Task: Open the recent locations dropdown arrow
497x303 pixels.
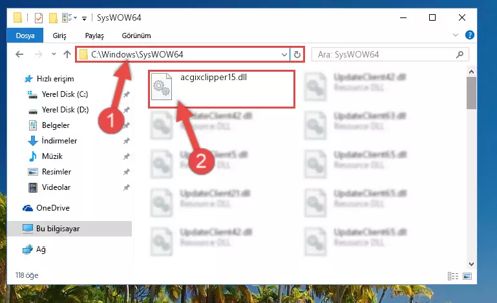Action: (54, 54)
